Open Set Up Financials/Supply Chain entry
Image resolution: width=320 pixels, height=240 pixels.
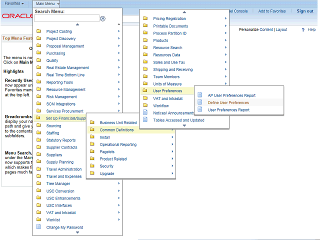pyautogui.click(x=65, y=118)
